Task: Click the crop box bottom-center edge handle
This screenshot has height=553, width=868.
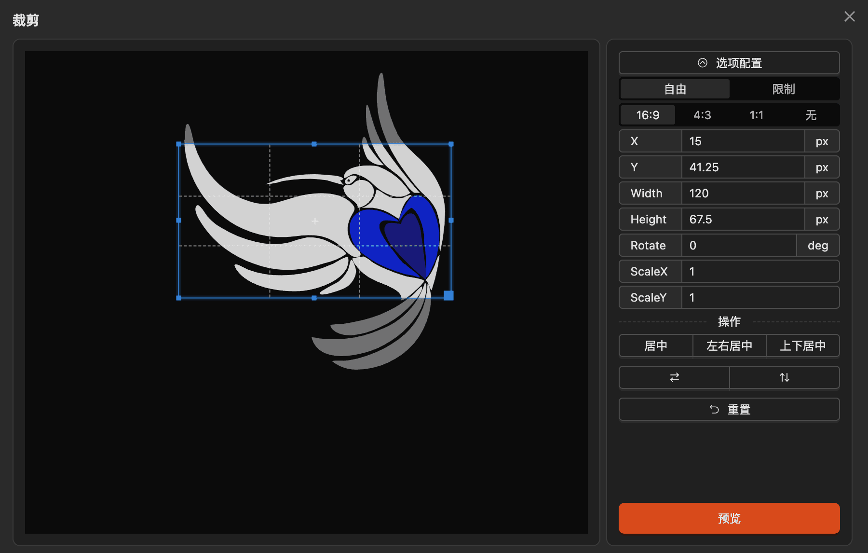Action: coord(314,298)
